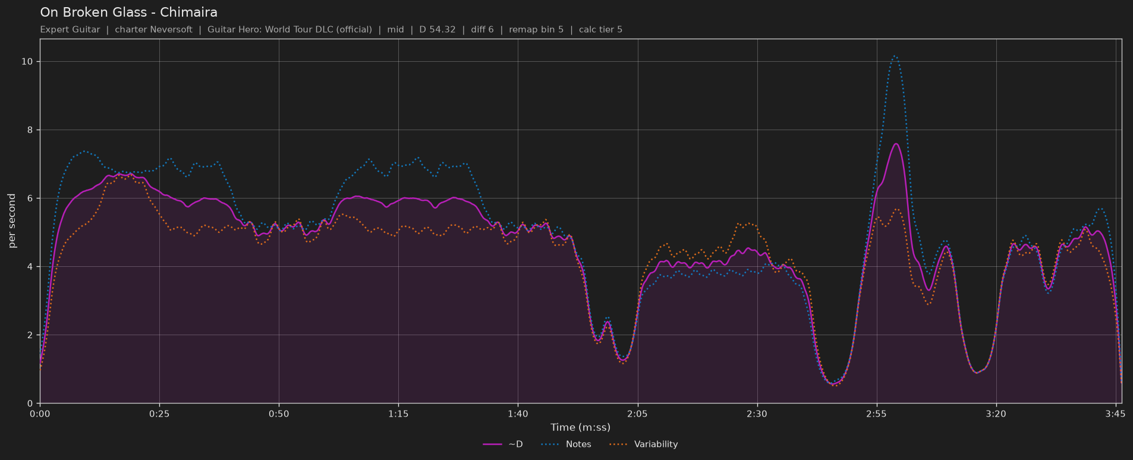The height and width of the screenshot is (460, 1133).
Task: Click the chart title "On Broken Glass - Chimaira"
Action: click(x=128, y=12)
